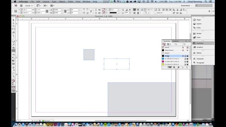The image size is (226, 127).
Task: Open the Swatches panel flyout menu
Action: [189, 41]
